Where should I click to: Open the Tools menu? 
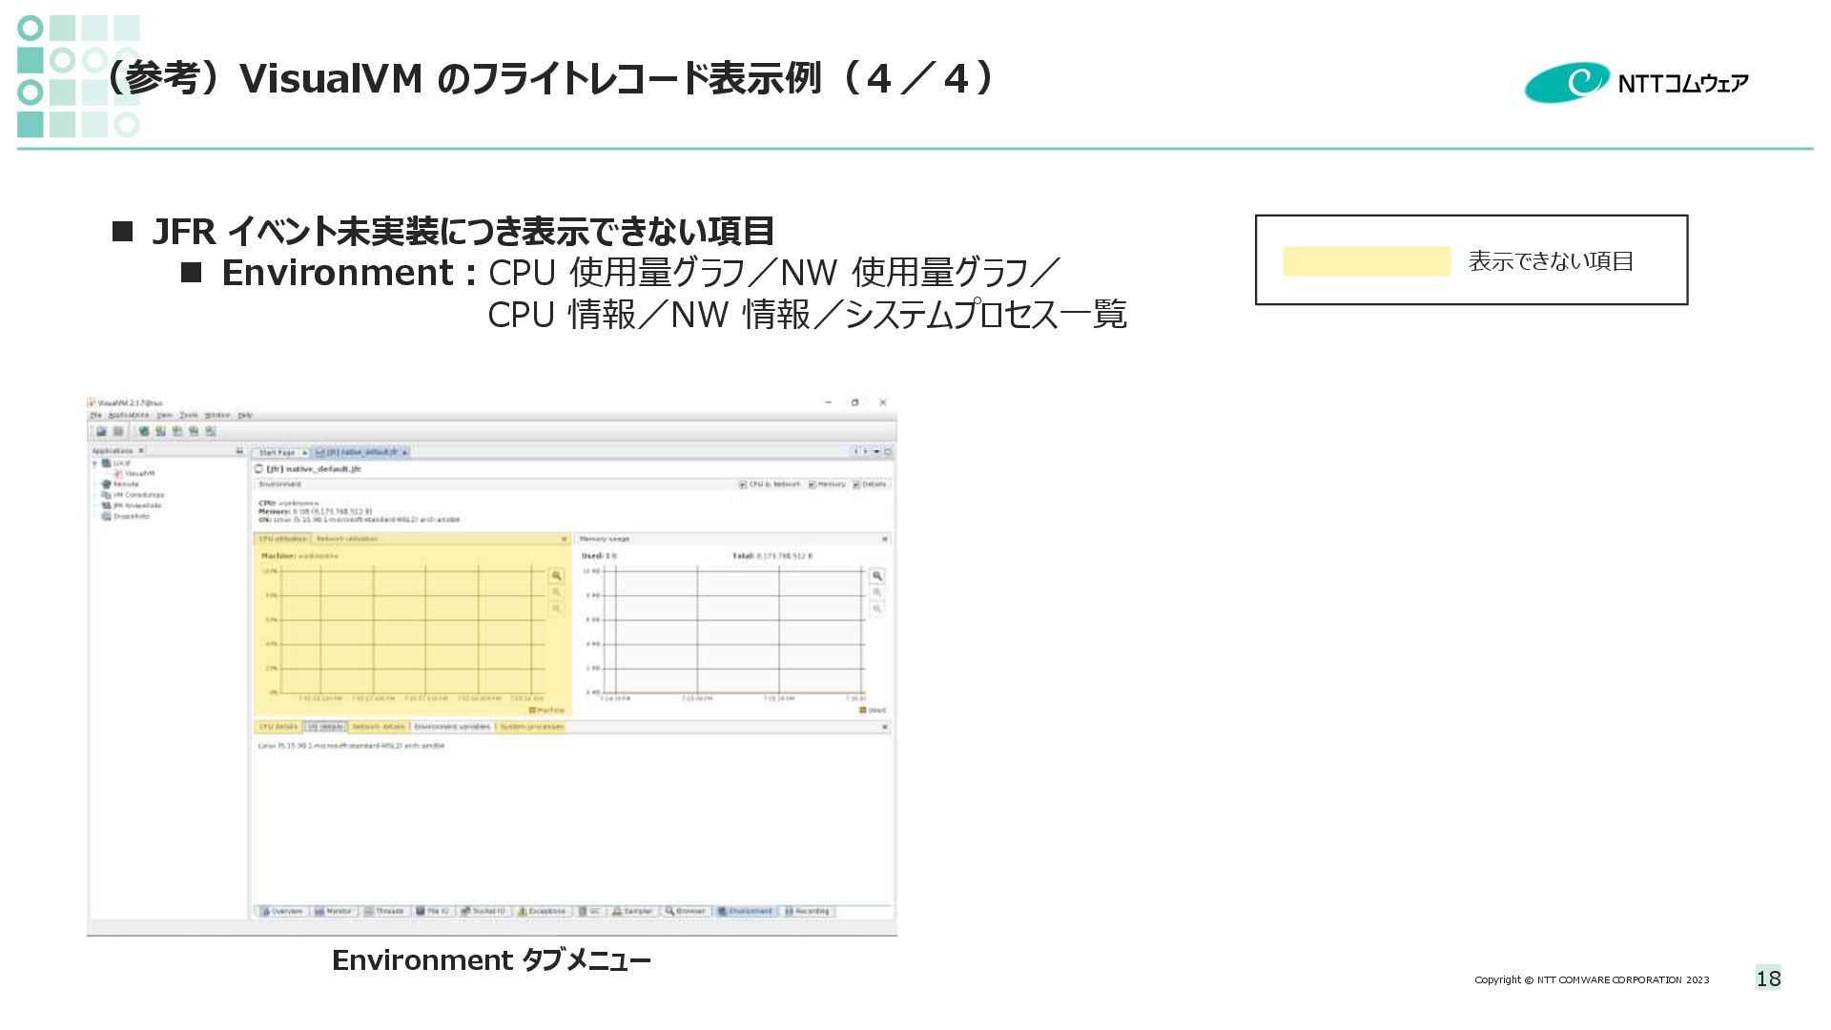pyautogui.click(x=189, y=415)
